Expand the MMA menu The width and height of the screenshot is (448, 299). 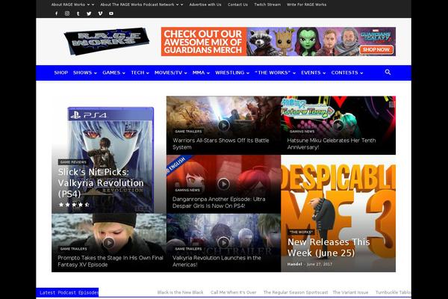coord(201,73)
